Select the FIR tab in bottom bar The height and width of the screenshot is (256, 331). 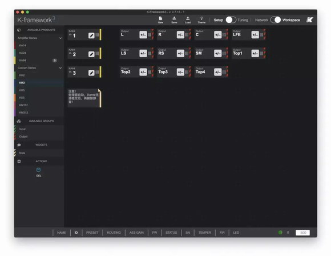pyautogui.click(x=222, y=233)
